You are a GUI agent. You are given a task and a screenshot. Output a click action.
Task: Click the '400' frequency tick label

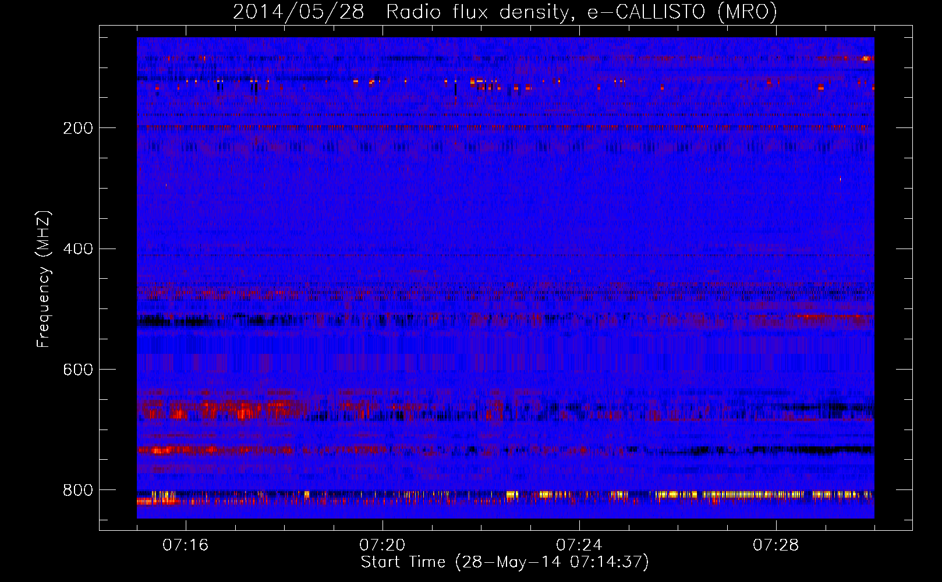click(78, 249)
